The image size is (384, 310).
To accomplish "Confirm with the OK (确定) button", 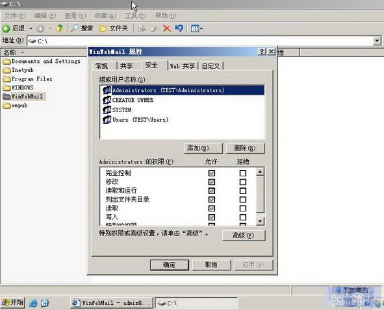I will click(x=169, y=265).
